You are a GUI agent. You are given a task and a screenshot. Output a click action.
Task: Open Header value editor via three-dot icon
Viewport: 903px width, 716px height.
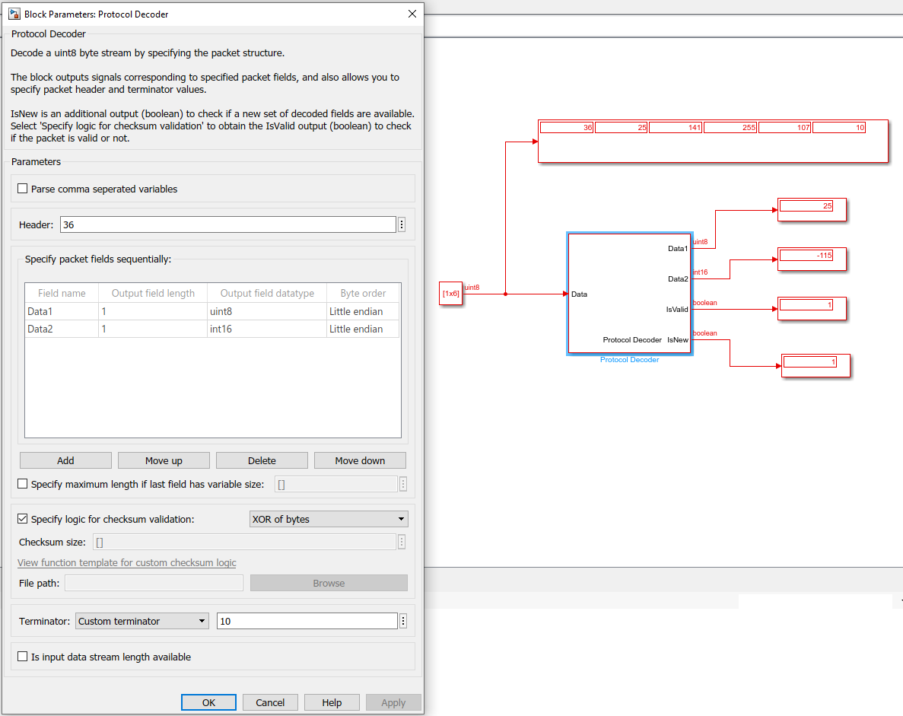(x=402, y=224)
